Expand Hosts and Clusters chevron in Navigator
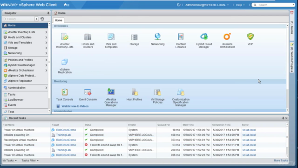The width and height of the screenshot is (298, 168). tap(46, 37)
